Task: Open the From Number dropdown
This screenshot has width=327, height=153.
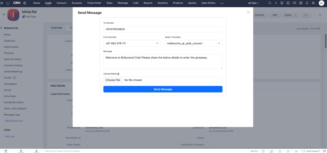Action: pyautogui.click(x=132, y=43)
